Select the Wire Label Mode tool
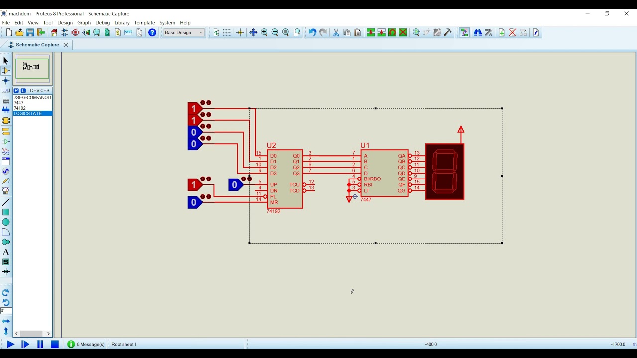The height and width of the screenshot is (358, 637). point(6,90)
